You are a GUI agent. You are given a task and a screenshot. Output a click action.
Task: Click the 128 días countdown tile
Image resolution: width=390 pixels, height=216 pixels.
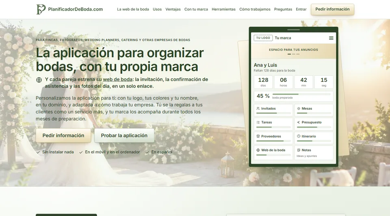click(x=263, y=82)
